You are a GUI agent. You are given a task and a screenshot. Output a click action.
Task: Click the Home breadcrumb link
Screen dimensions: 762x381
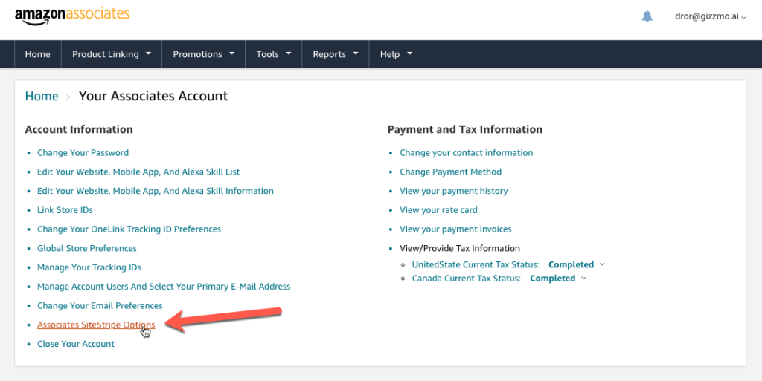click(42, 96)
